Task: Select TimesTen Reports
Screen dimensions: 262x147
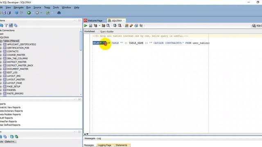Action: (x=8, y=122)
